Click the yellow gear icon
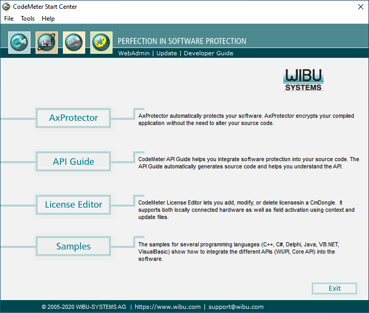 click(x=101, y=43)
